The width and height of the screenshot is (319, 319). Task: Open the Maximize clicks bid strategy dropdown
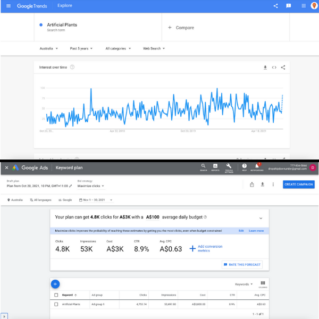tap(91, 186)
